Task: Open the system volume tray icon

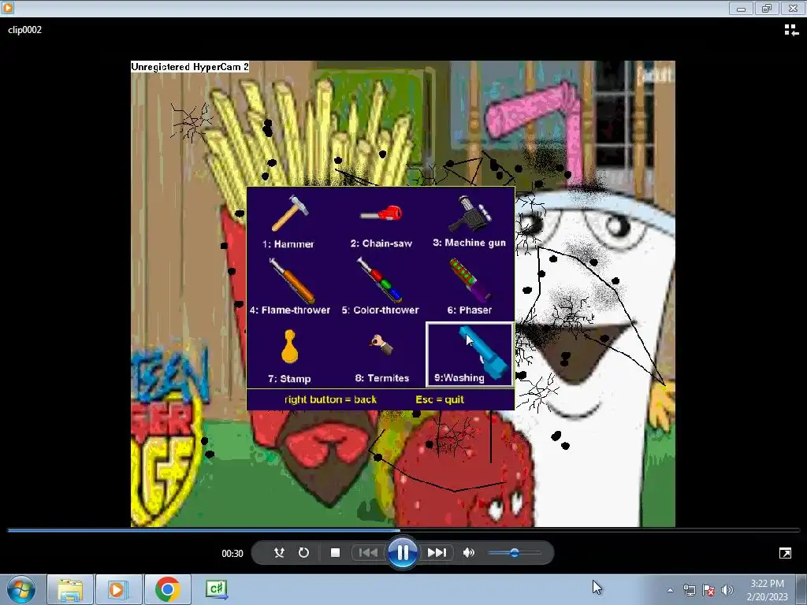Action: coord(727,590)
